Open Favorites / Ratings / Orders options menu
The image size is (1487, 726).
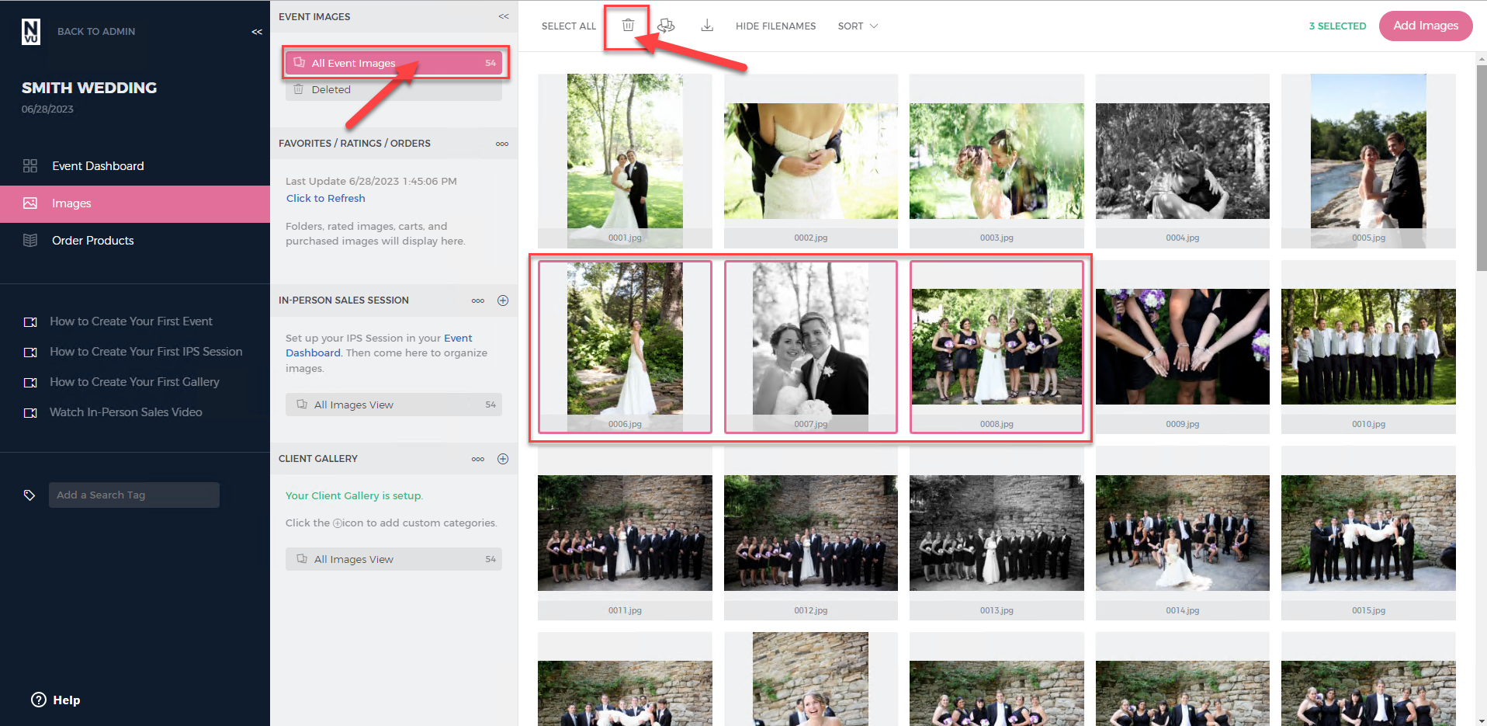[x=502, y=144]
